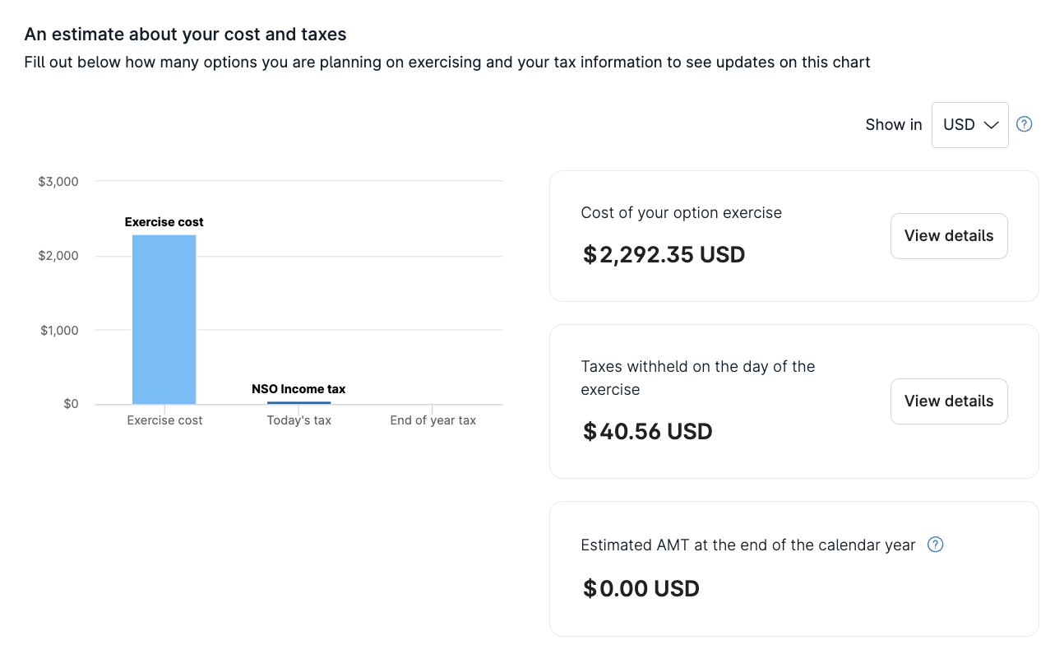This screenshot has width=1064, height=668.
Task: Click the chevron arrow in the currency dropdown
Action: [991, 125]
